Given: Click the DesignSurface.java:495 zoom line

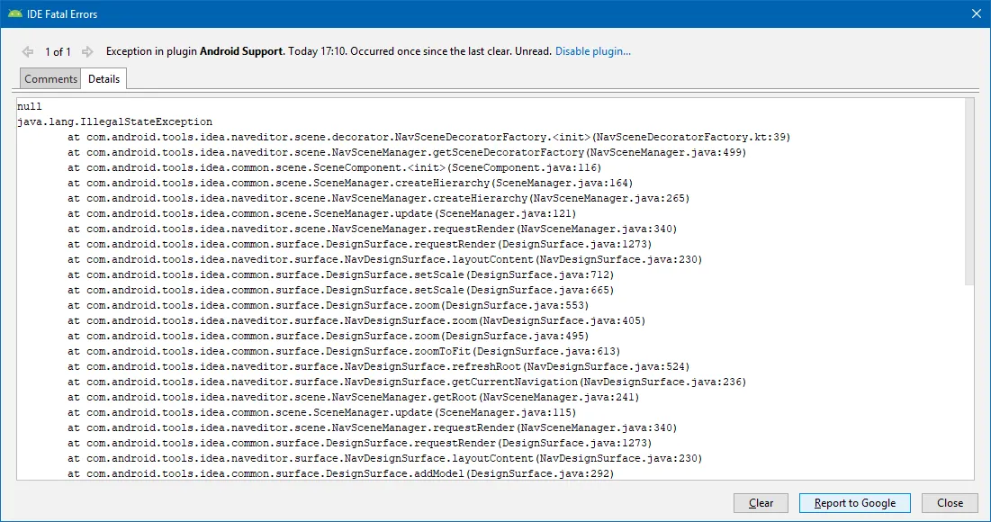Looking at the screenshot, I should (328, 336).
